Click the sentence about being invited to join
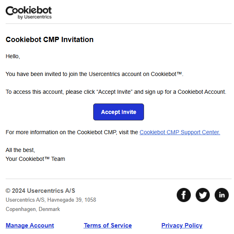 click(x=94, y=74)
